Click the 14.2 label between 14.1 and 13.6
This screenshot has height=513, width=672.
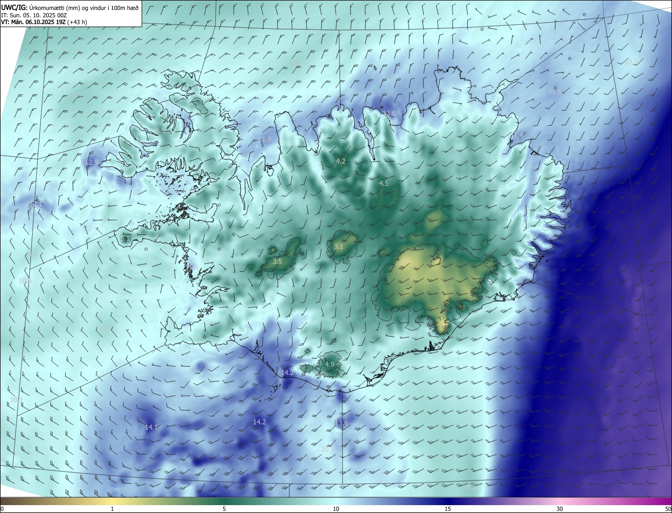tap(259, 422)
